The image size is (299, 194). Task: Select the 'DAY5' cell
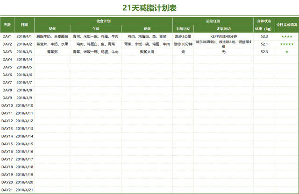(7, 67)
